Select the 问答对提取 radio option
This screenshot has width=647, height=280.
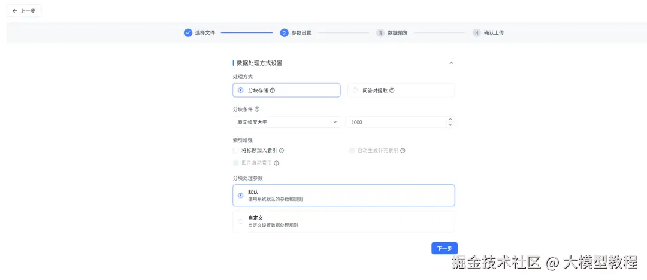pos(355,90)
